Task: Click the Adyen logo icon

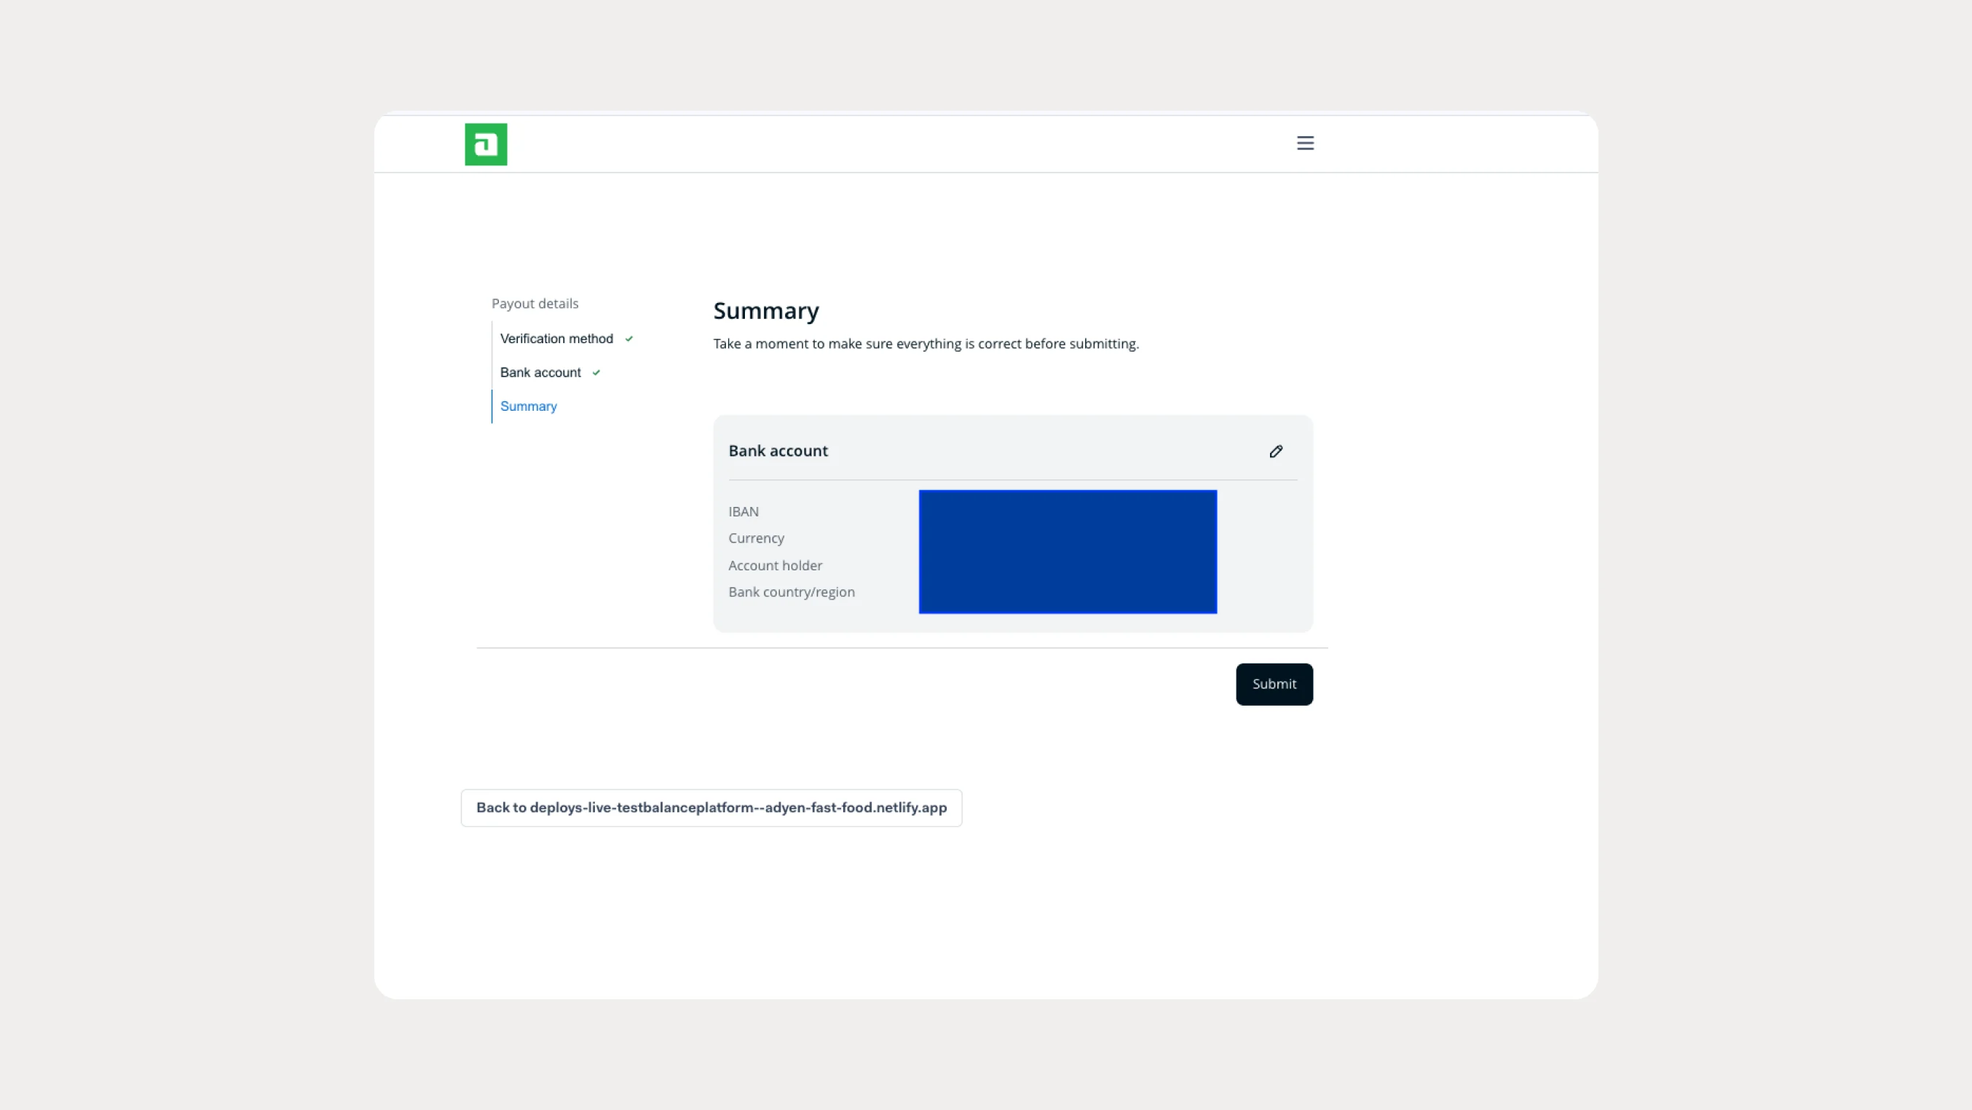Action: pyautogui.click(x=485, y=144)
